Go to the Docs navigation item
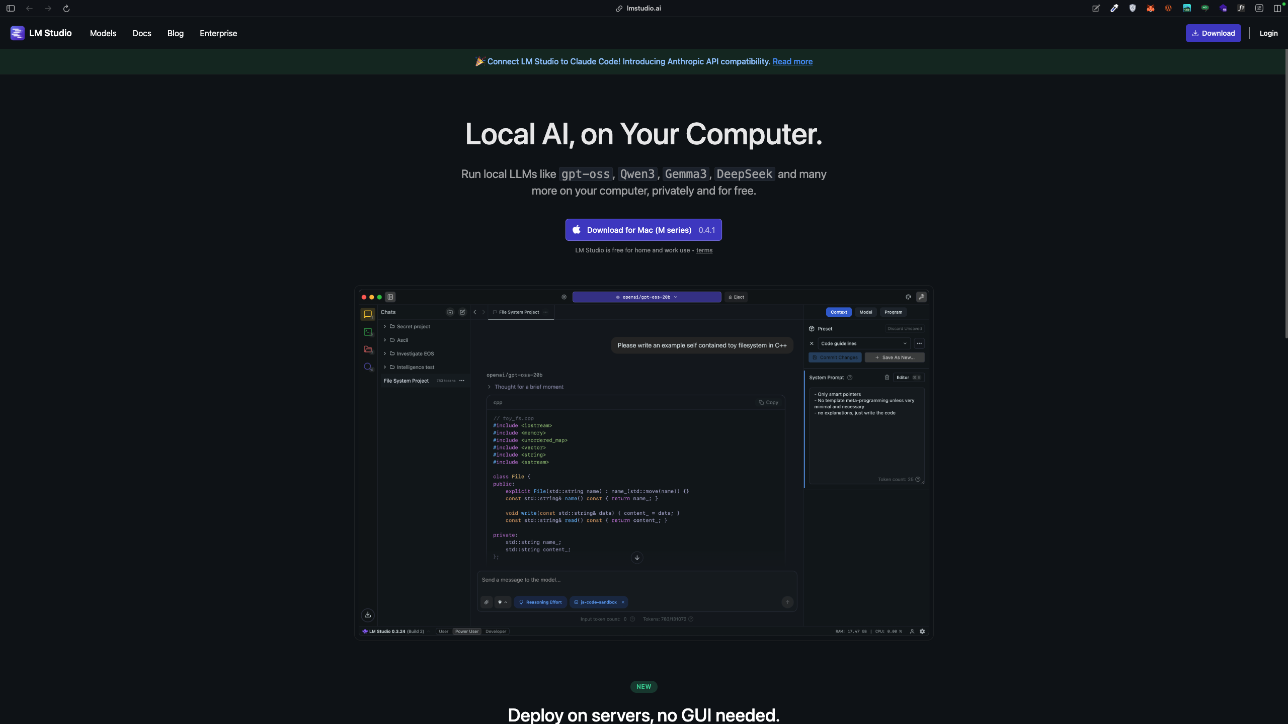This screenshot has height=724, width=1288. 142,33
